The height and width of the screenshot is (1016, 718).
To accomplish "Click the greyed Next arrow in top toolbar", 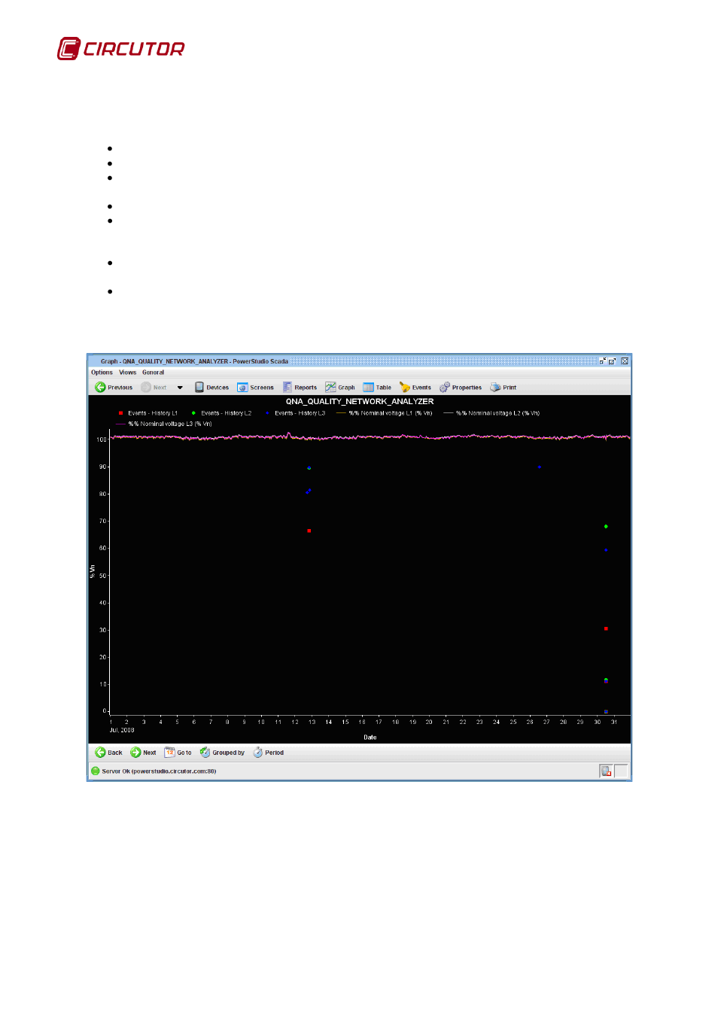I will click(x=146, y=387).
